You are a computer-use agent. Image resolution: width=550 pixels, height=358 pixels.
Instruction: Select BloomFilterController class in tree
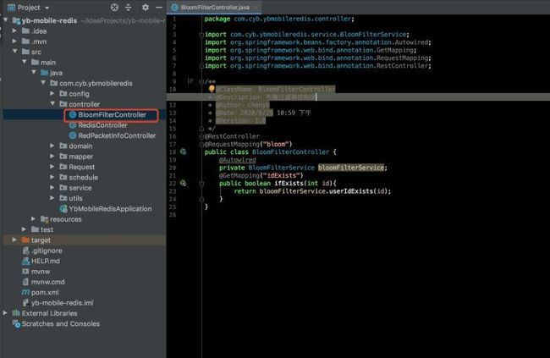[113, 115]
